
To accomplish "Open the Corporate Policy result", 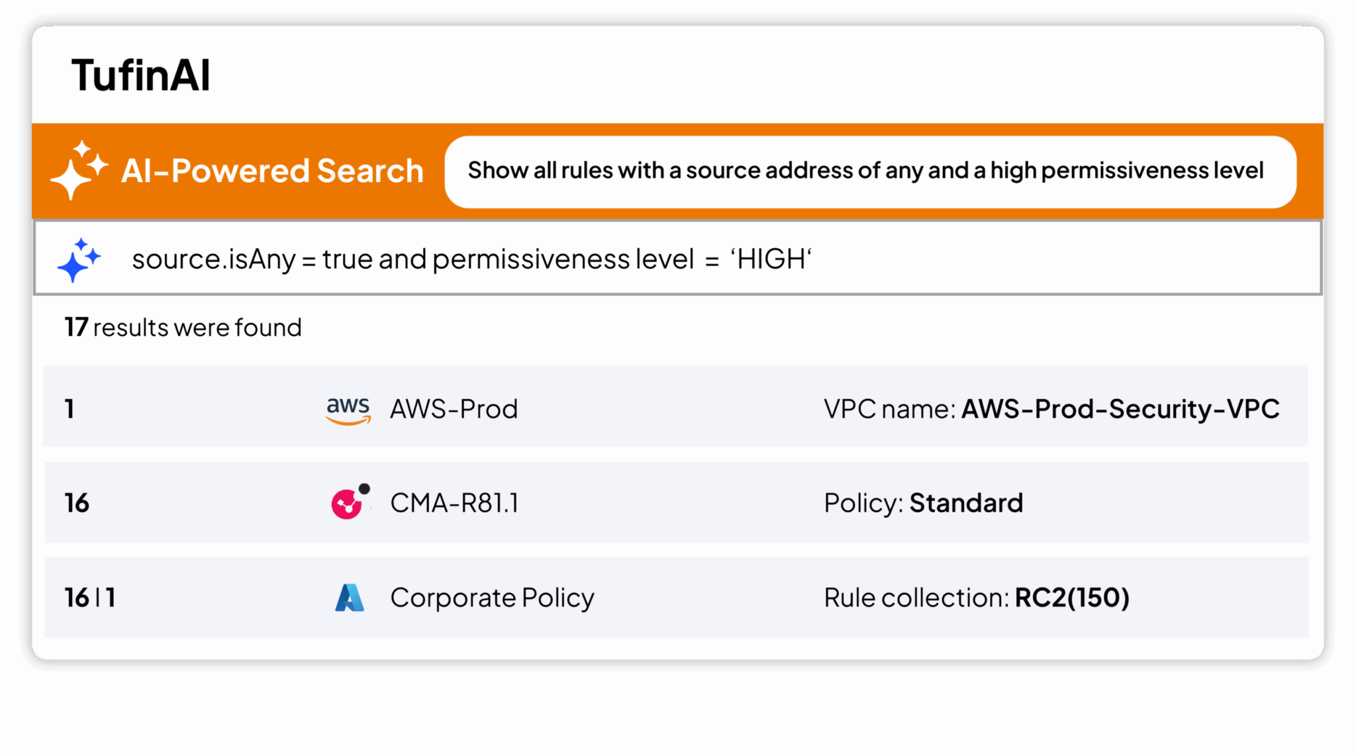I will click(x=492, y=598).
